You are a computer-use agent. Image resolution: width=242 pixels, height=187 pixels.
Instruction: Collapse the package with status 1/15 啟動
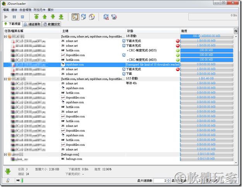(5, 79)
